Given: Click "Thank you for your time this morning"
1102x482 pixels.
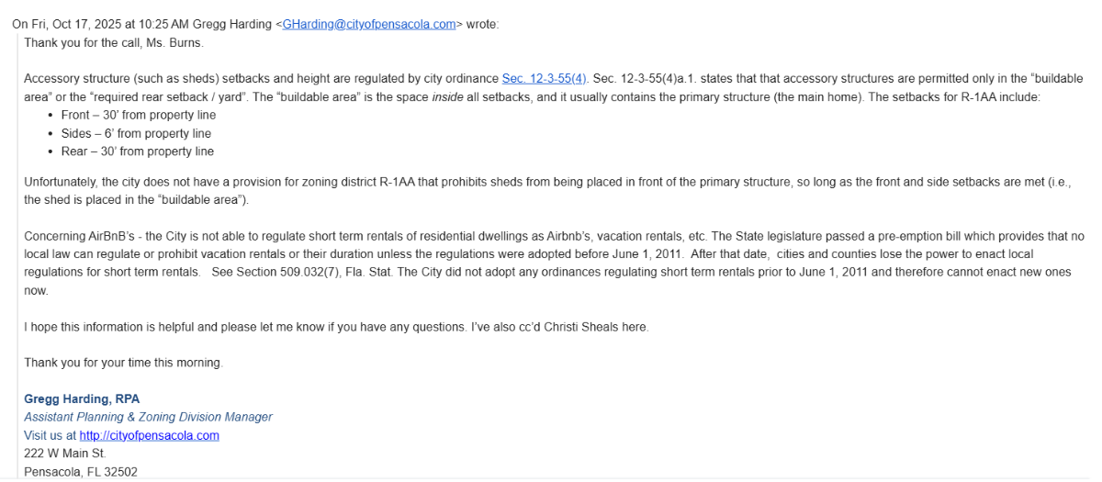Looking at the screenshot, I should (x=123, y=363).
